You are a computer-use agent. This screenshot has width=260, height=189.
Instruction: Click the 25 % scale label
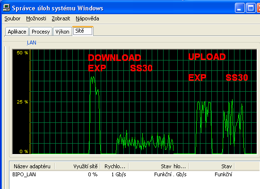(x=22, y=102)
